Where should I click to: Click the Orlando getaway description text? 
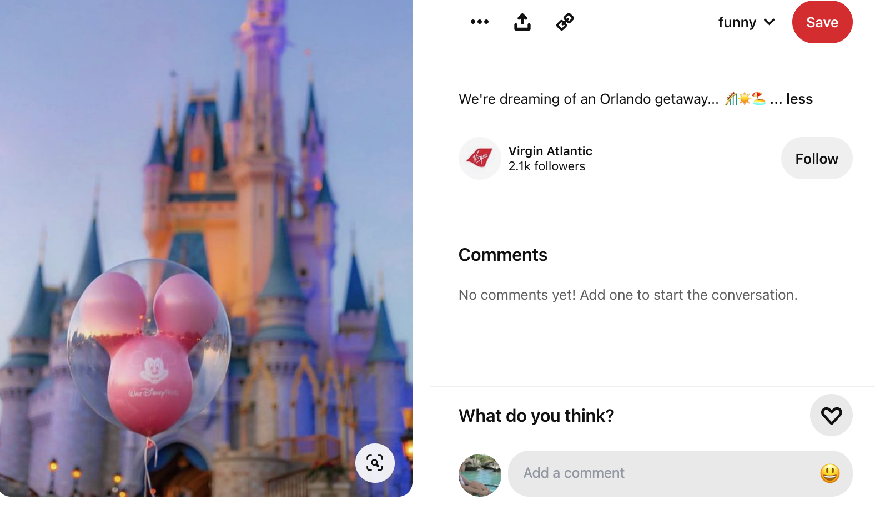(x=589, y=99)
